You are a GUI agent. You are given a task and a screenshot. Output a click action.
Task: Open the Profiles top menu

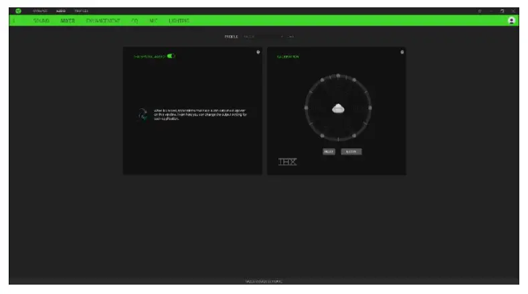tap(81, 11)
